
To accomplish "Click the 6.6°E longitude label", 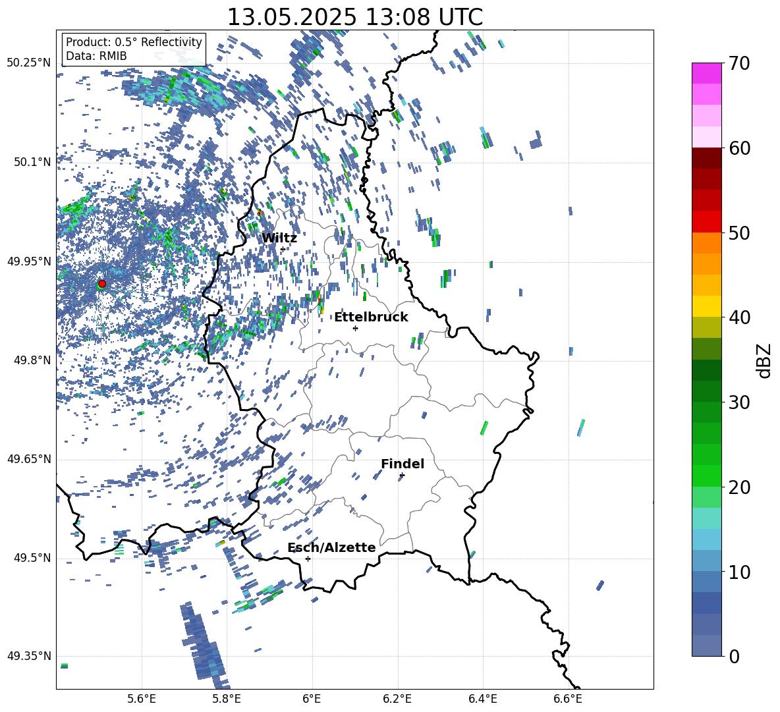I will [x=568, y=699].
